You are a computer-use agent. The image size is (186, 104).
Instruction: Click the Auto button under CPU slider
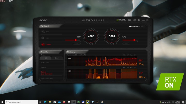click(77, 44)
